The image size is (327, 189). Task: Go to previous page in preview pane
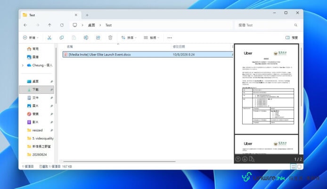point(238,159)
